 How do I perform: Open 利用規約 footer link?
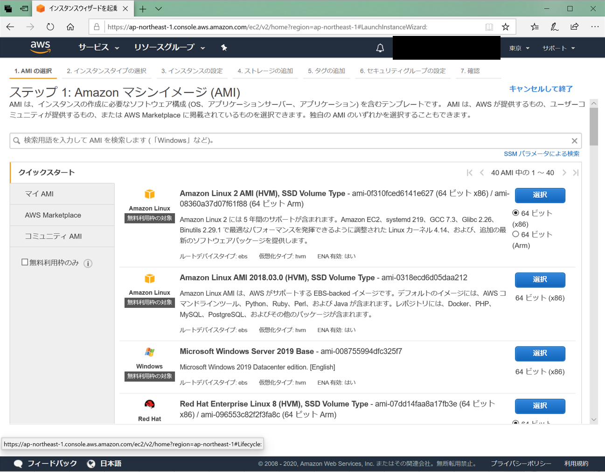pyautogui.click(x=576, y=464)
